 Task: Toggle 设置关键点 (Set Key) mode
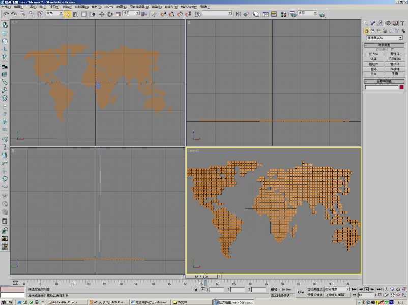[x=314, y=294]
